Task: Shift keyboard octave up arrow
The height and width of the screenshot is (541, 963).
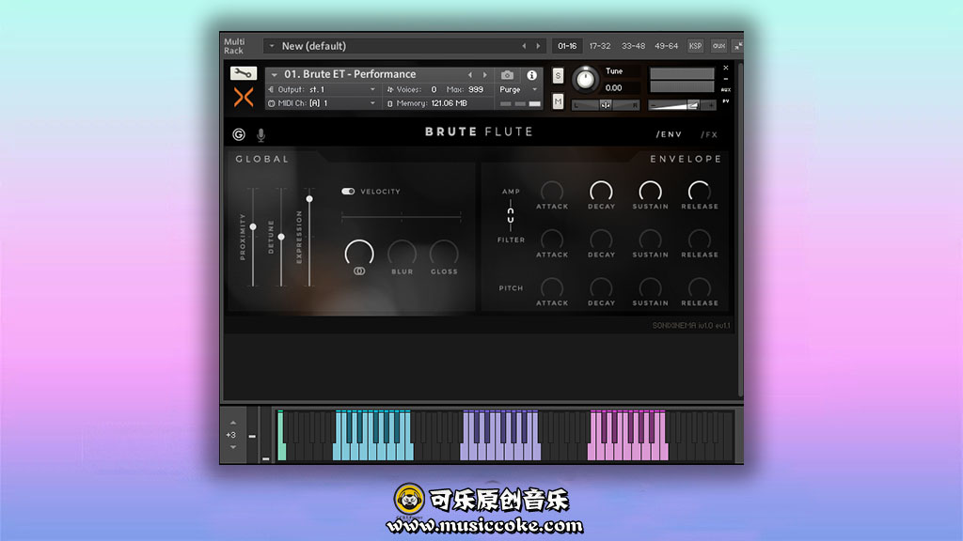Action: [x=233, y=423]
